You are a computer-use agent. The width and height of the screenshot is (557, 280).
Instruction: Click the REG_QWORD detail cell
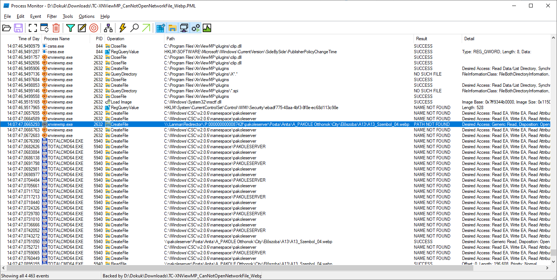tap(496, 52)
